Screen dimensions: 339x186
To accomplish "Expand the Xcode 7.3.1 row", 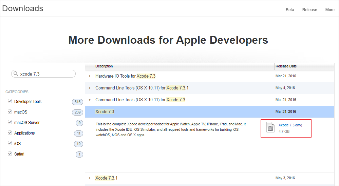I will [90, 178].
